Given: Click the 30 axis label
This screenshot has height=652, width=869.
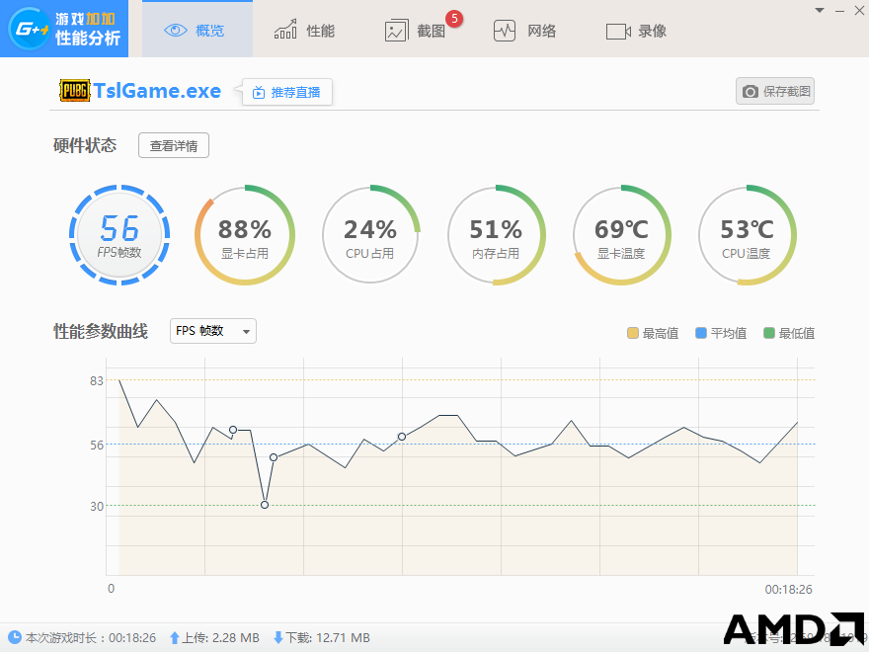Looking at the screenshot, I should 97,506.
